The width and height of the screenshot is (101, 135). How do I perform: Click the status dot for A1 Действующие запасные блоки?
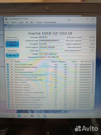click(x=8, y=77)
